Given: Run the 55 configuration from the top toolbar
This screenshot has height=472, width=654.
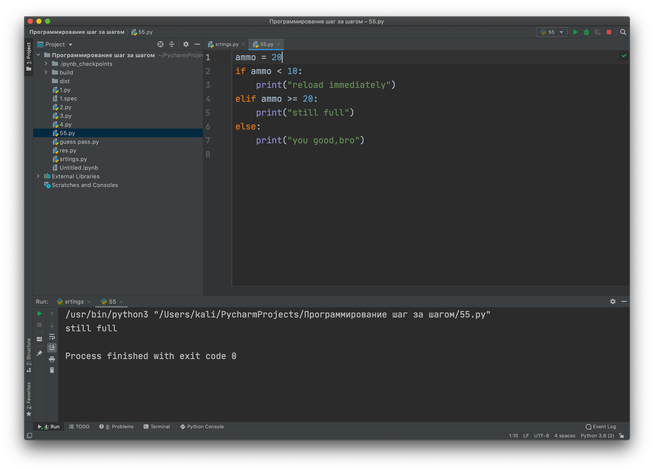Looking at the screenshot, I should (575, 32).
